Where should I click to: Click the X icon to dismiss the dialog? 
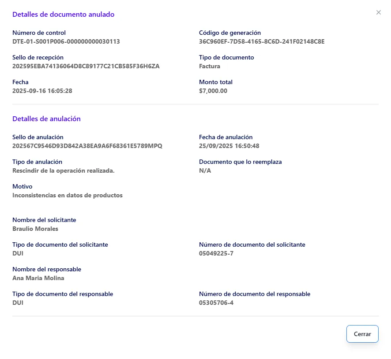[x=378, y=12]
